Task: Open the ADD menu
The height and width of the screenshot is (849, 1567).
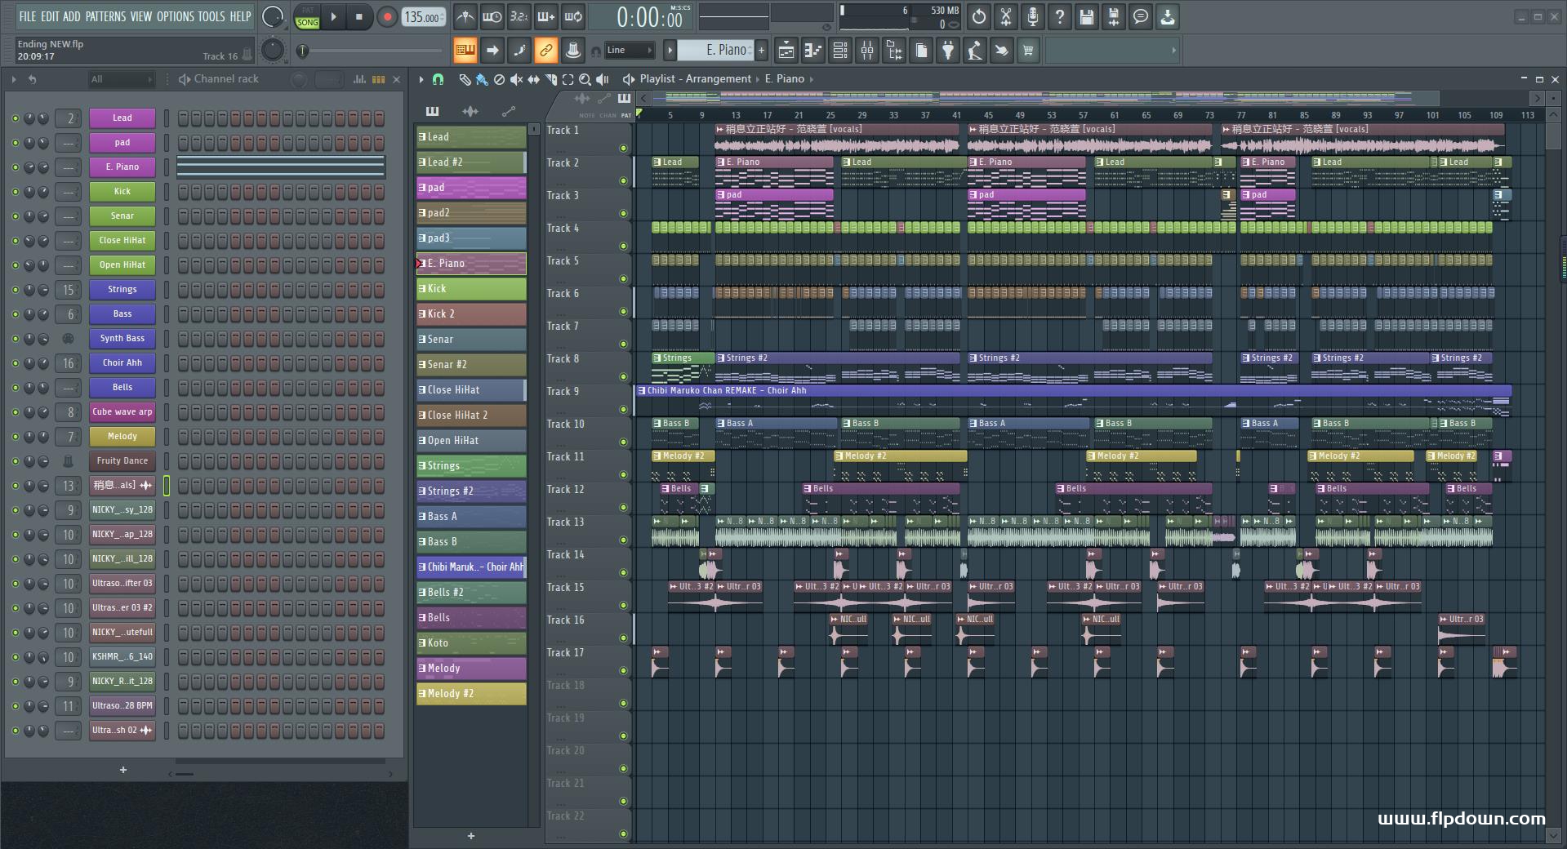Action: pos(72,16)
